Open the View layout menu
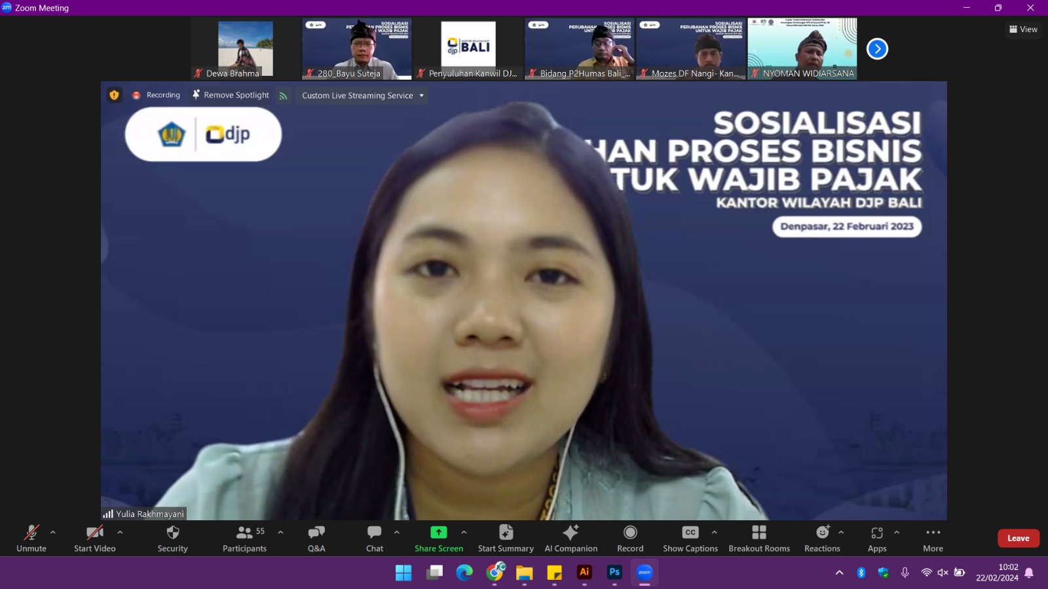Screen dimensions: 1048x589 tap(1023, 29)
